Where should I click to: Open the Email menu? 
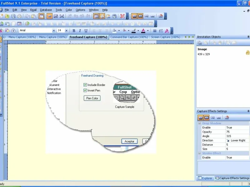[33, 10]
